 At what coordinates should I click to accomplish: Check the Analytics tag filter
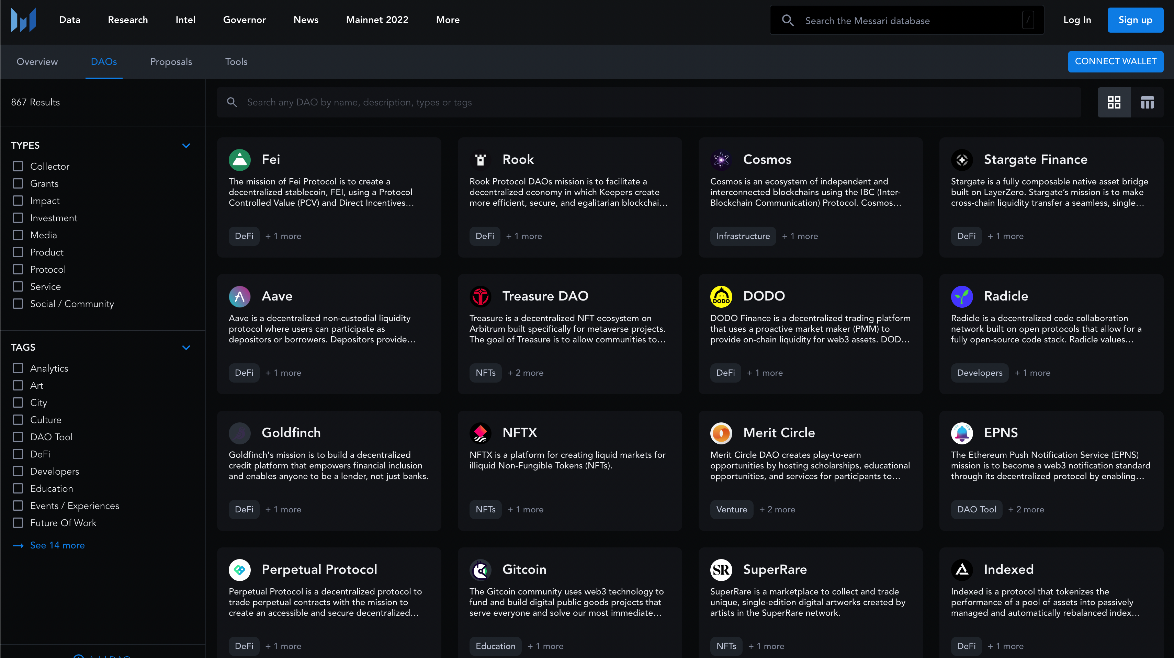(18, 368)
